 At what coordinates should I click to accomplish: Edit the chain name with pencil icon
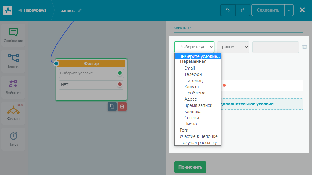coord(80,10)
